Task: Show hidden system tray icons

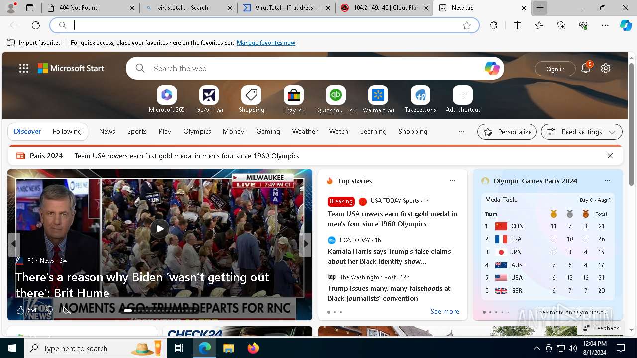Action: tap(536, 348)
